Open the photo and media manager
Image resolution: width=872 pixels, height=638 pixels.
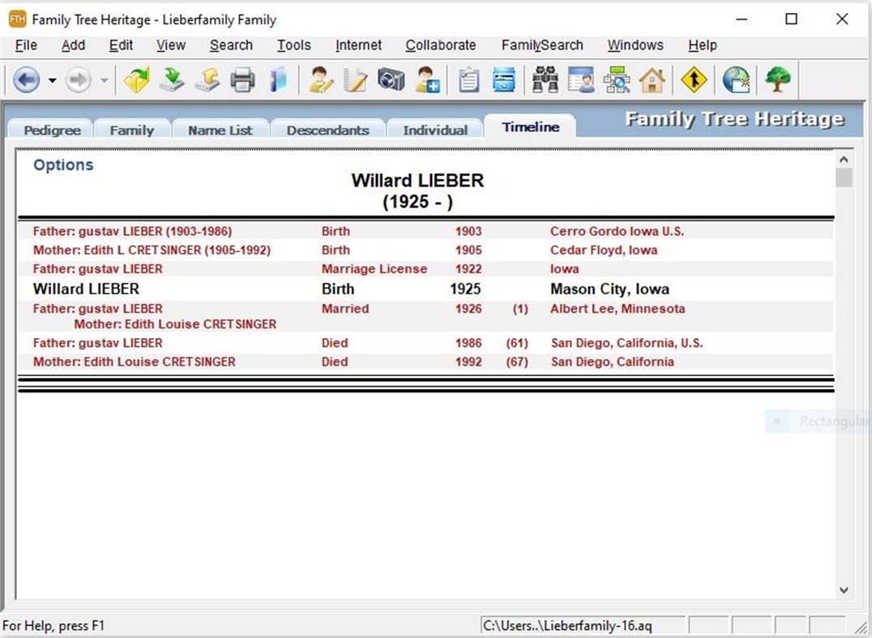390,79
